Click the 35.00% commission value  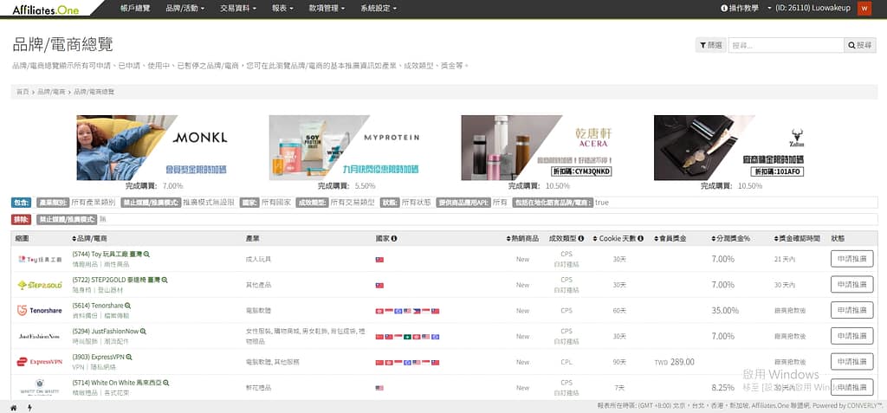(x=725, y=311)
